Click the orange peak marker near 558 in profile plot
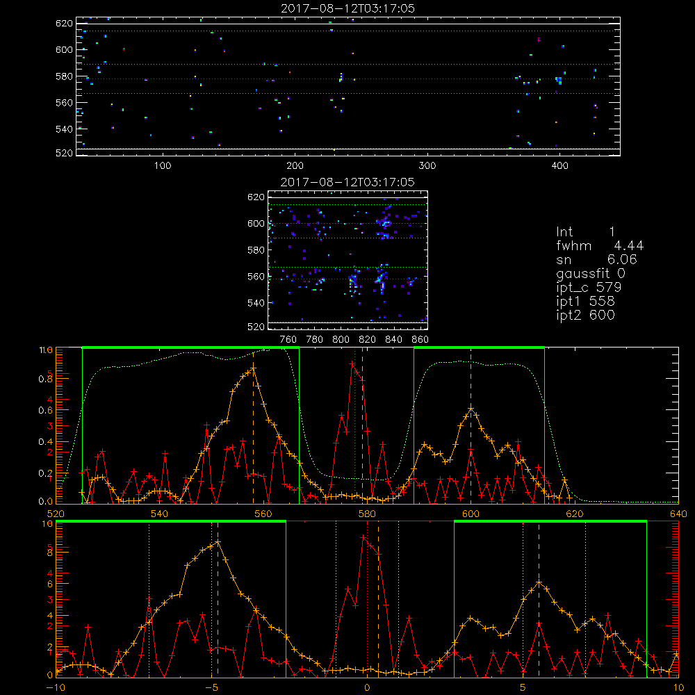 tap(253, 368)
